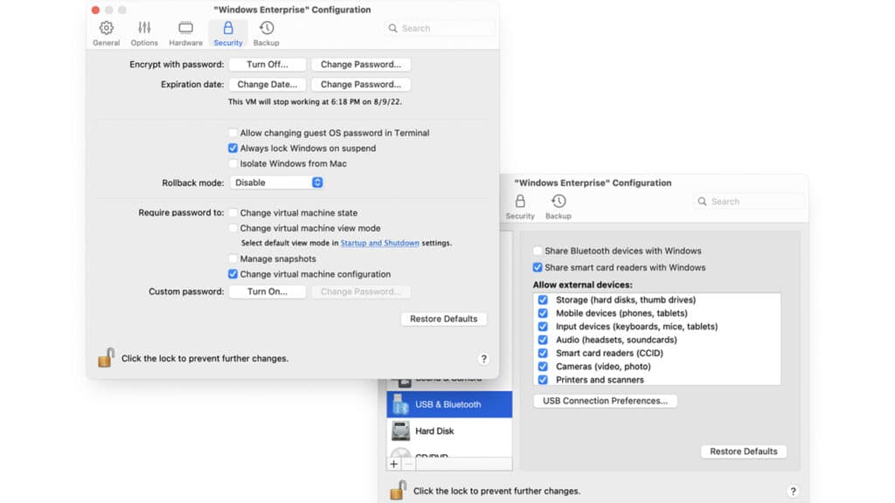The image size is (895, 503).
Task: Click the search magnifier in front window
Action: point(392,28)
